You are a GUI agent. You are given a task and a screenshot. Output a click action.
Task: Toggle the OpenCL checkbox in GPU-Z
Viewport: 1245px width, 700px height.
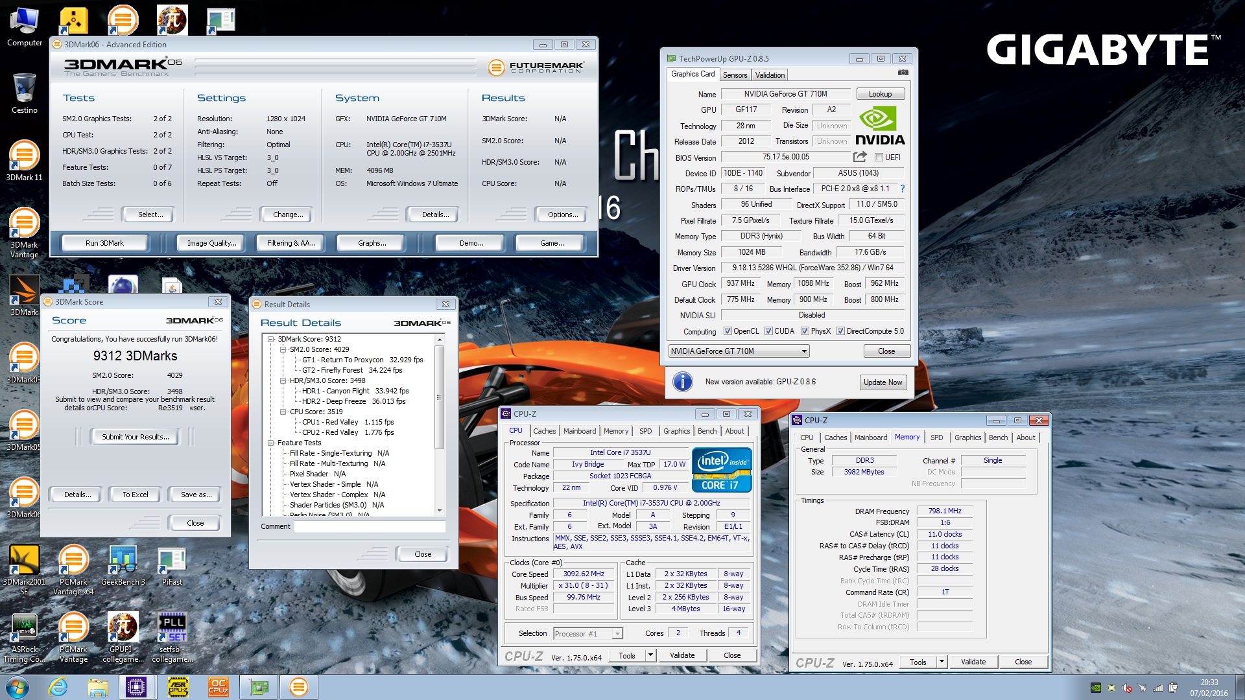(x=728, y=331)
